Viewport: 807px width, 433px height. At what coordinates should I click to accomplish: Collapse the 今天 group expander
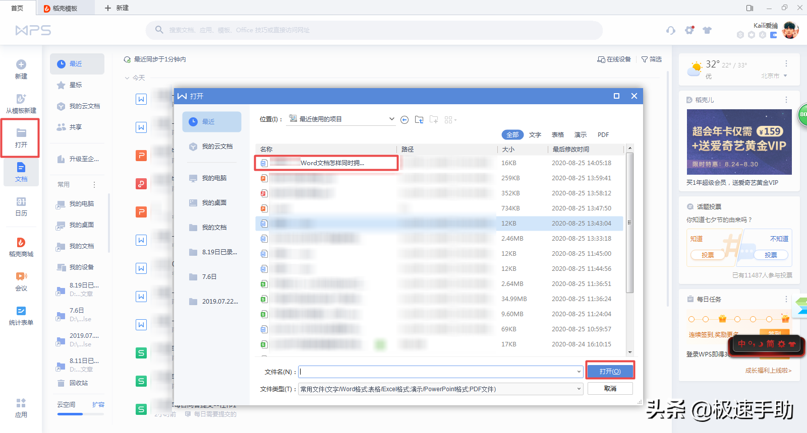click(127, 78)
